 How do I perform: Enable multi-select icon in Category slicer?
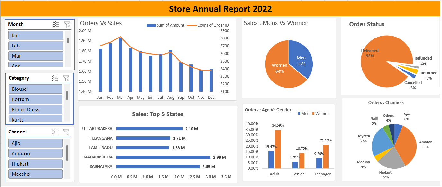tap(55, 78)
